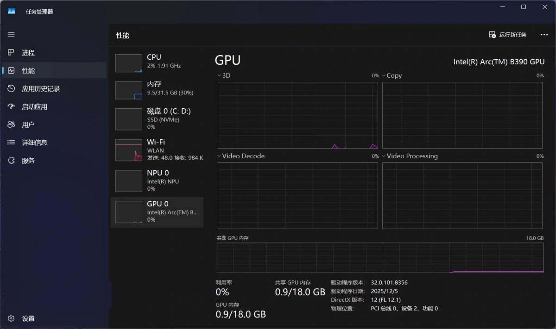Click the 磁盘 0 mini graph thumbnail
Image resolution: width=556 pixels, height=329 pixels.
pyautogui.click(x=128, y=119)
